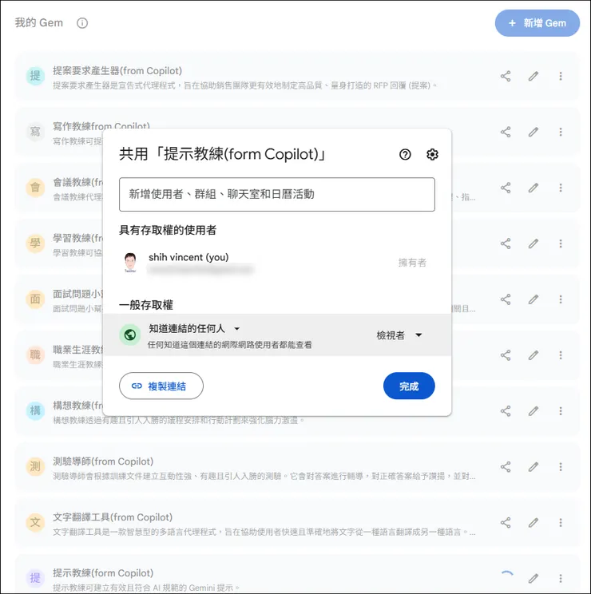Share the 寫作教練 gem

point(506,132)
